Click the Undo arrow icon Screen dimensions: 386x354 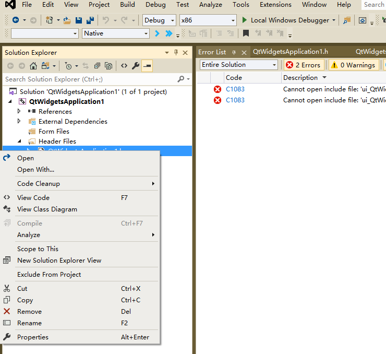[x=106, y=20]
